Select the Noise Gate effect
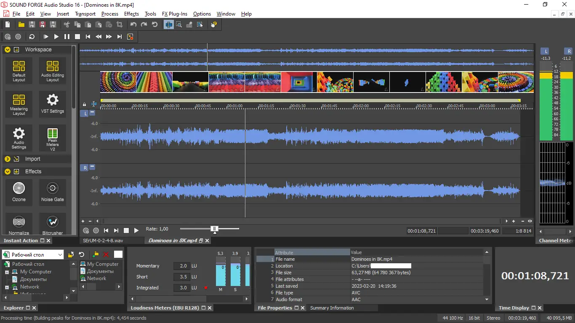This screenshot has width=575, height=323. pos(53,192)
